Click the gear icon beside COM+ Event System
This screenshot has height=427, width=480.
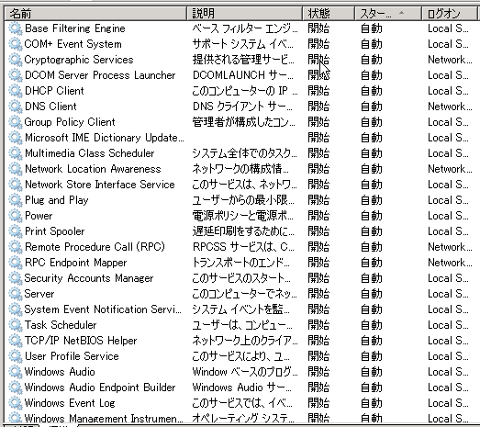coord(15,44)
